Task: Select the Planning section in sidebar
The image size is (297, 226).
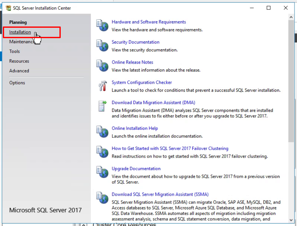Action: (x=18, y=22)
